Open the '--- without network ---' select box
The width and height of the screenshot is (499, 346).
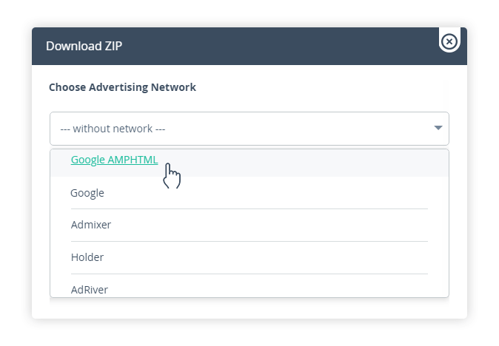coord(249,129)
